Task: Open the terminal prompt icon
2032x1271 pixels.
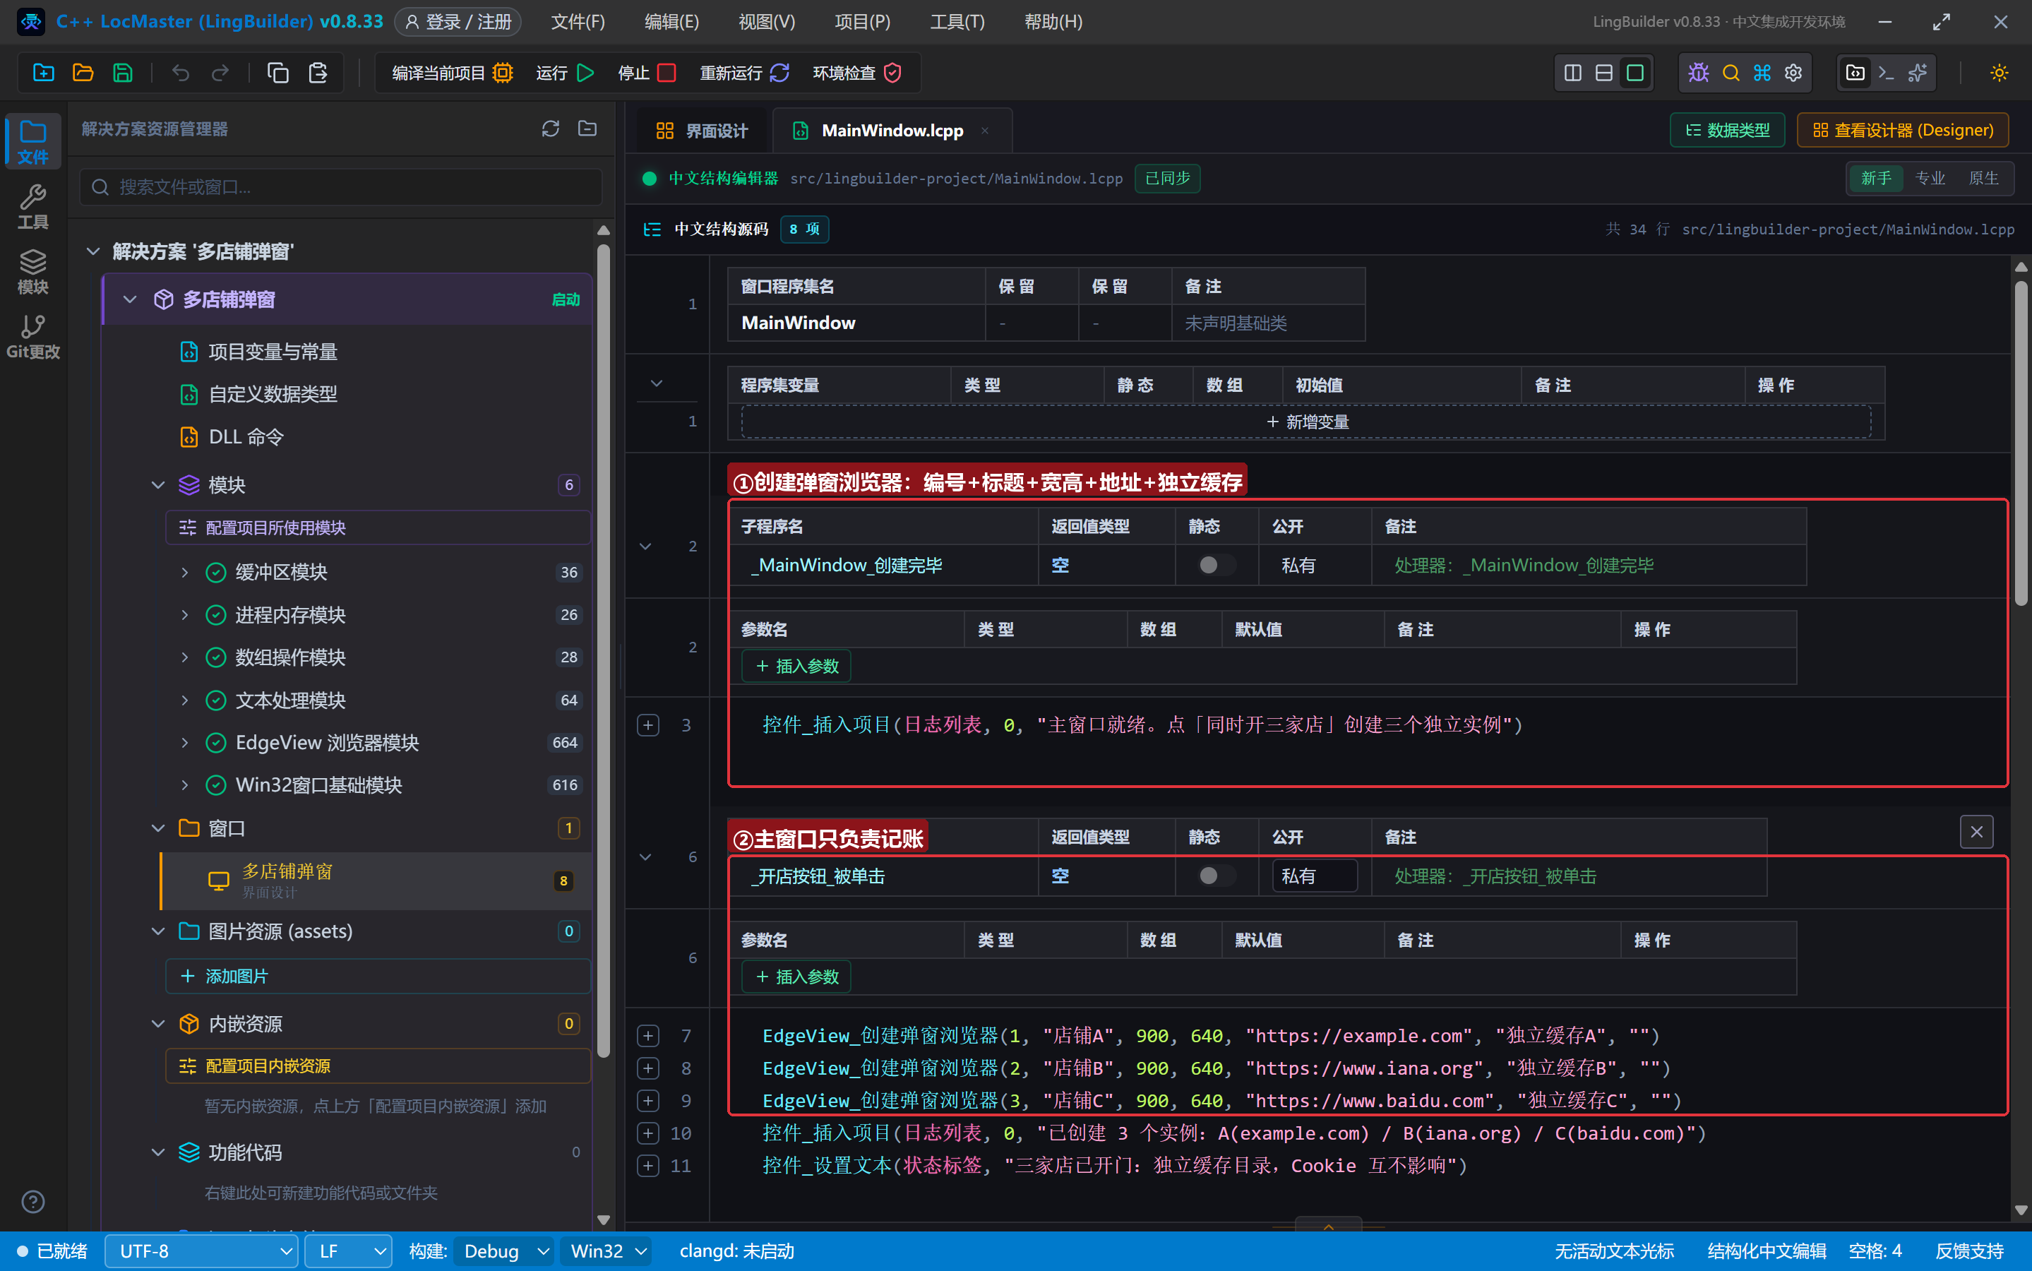Action: tap(1886, 73)
